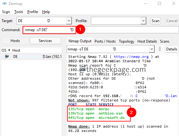
Task: Switch to the Nmap Output tab
Action: [80, 41]
